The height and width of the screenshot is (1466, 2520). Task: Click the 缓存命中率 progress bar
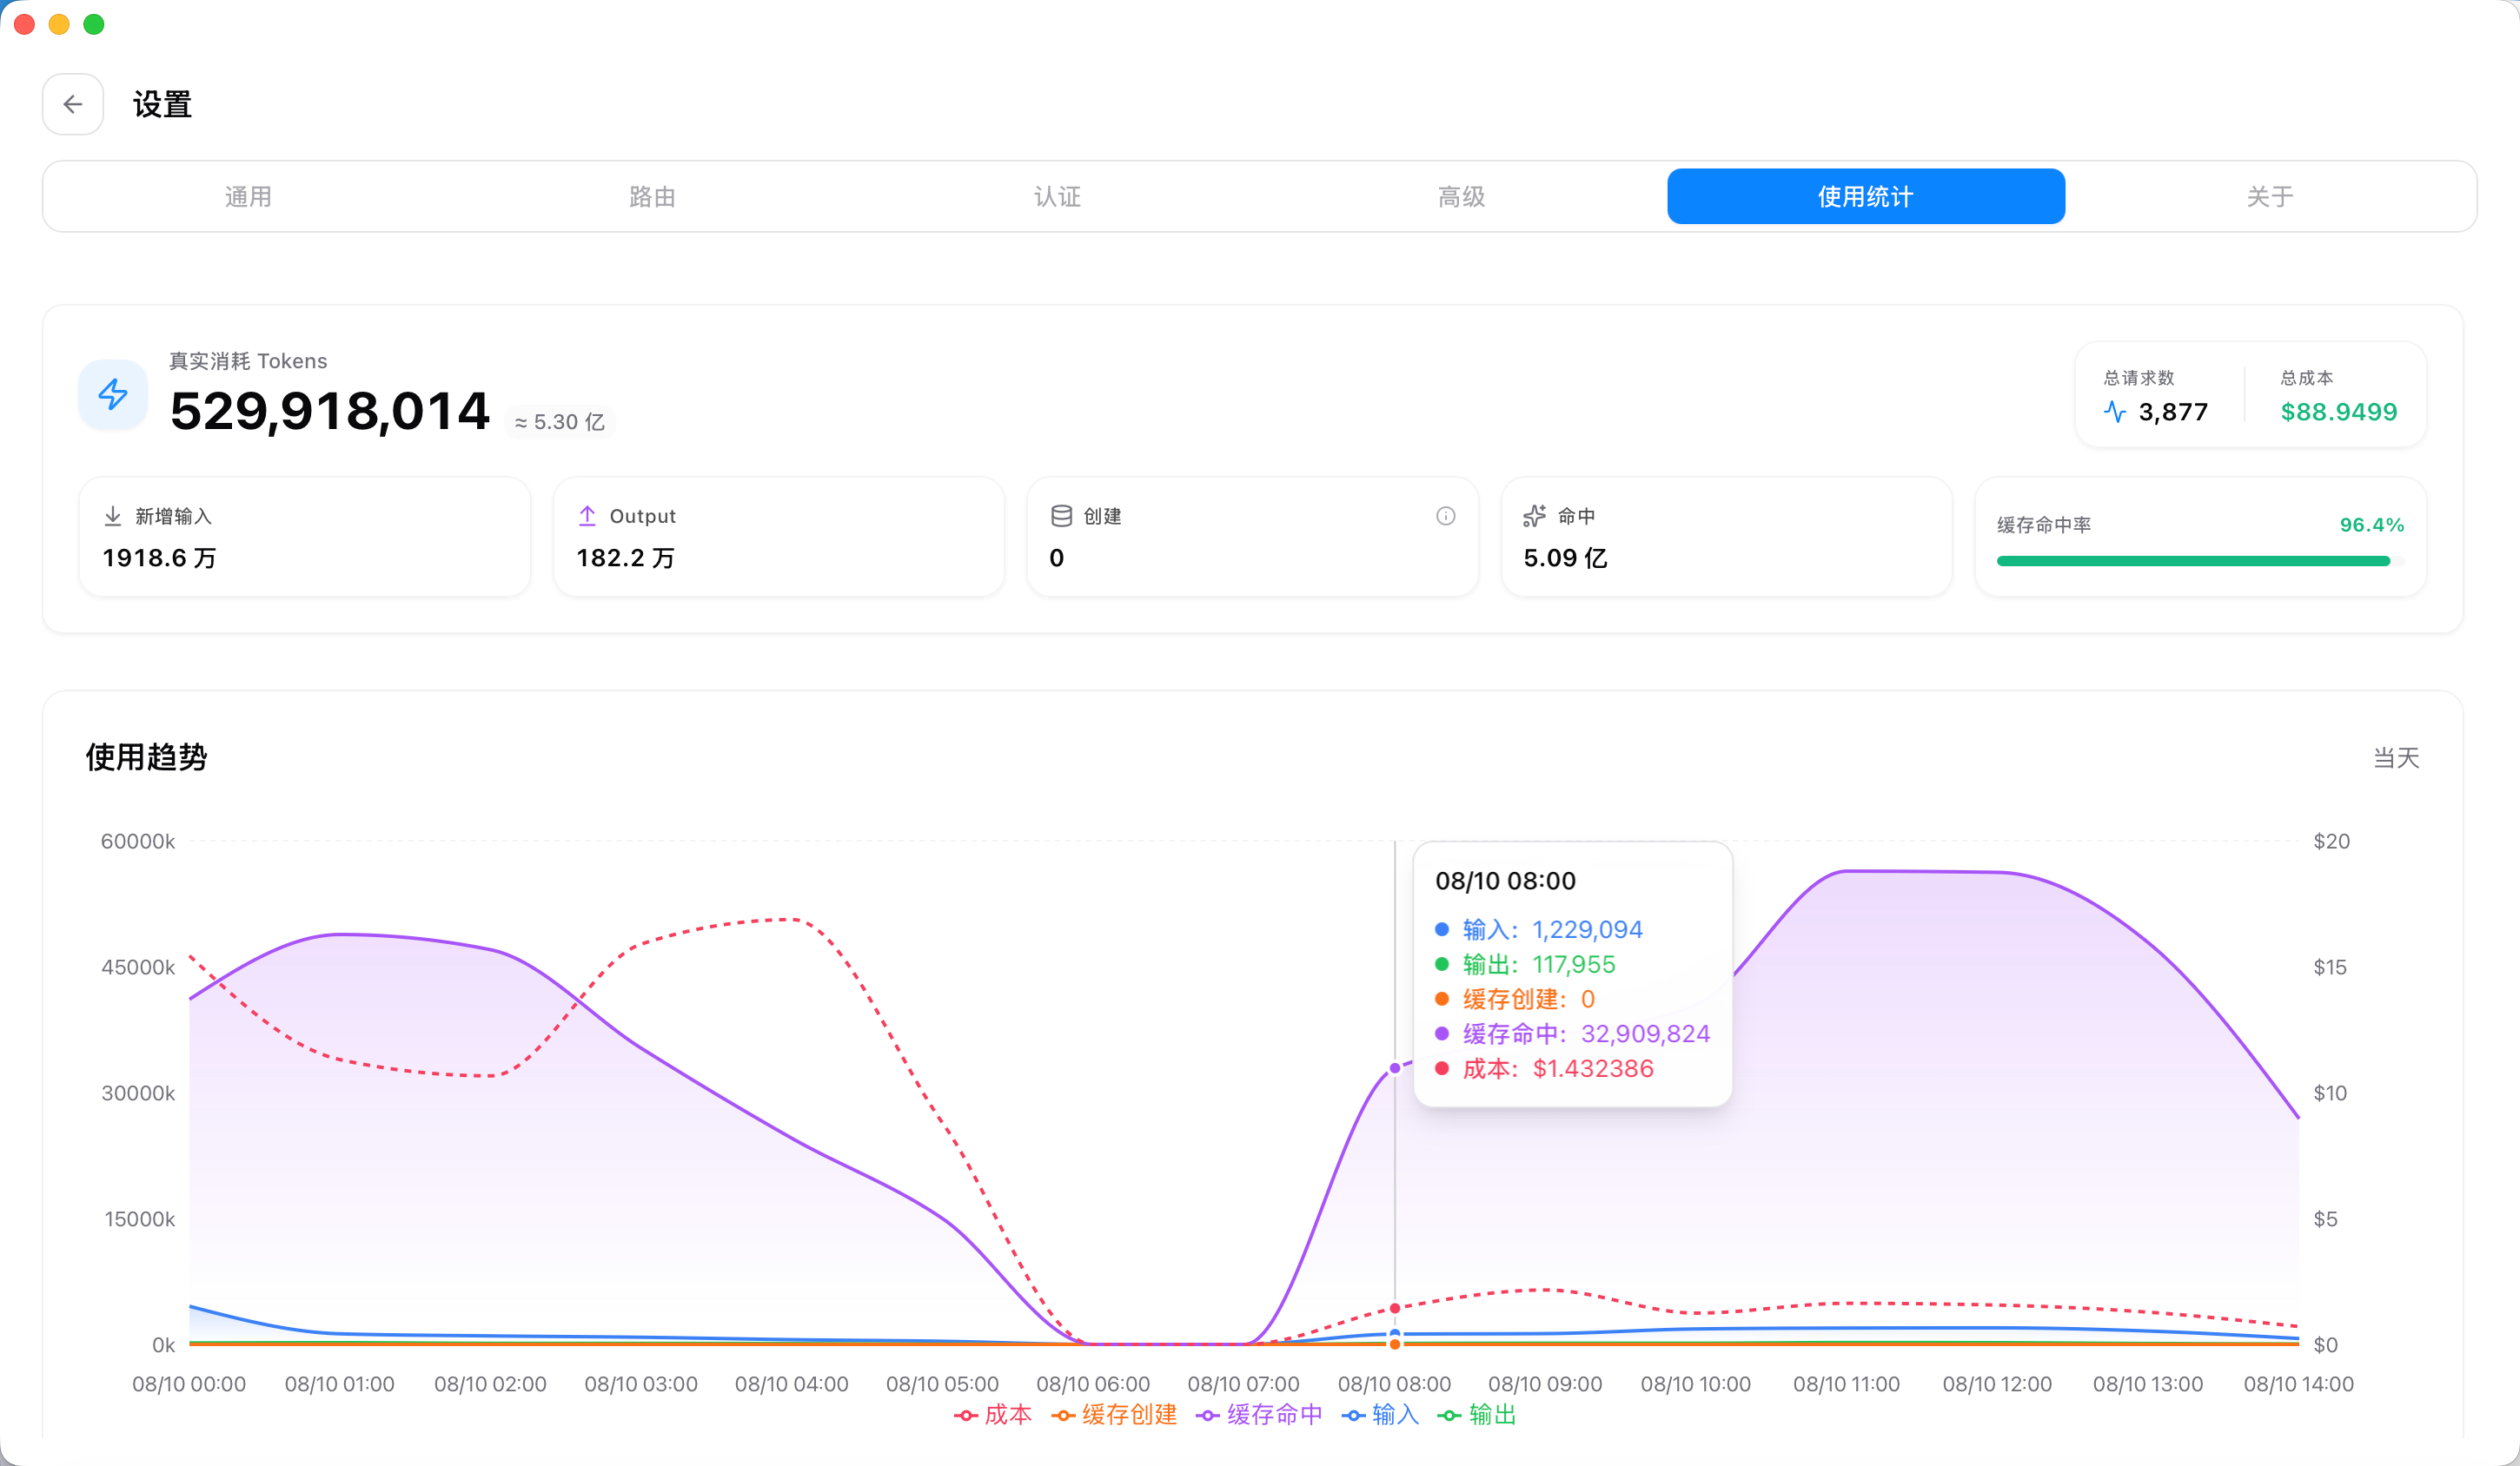coord(2200,562)
